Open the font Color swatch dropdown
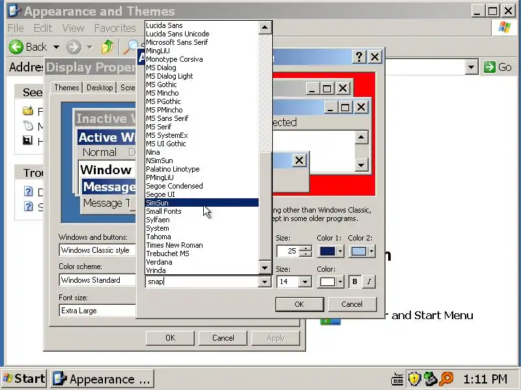521x390 pixels. pos(340,282)
